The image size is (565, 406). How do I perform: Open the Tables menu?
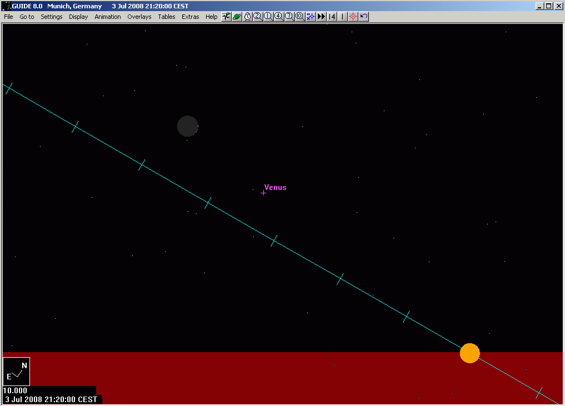coord(167,17)
